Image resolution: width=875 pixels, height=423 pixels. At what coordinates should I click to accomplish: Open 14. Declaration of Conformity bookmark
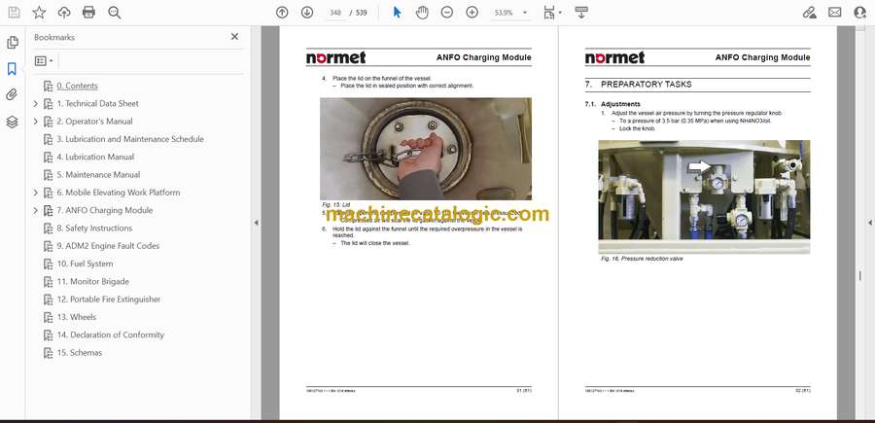click(110, 335)
